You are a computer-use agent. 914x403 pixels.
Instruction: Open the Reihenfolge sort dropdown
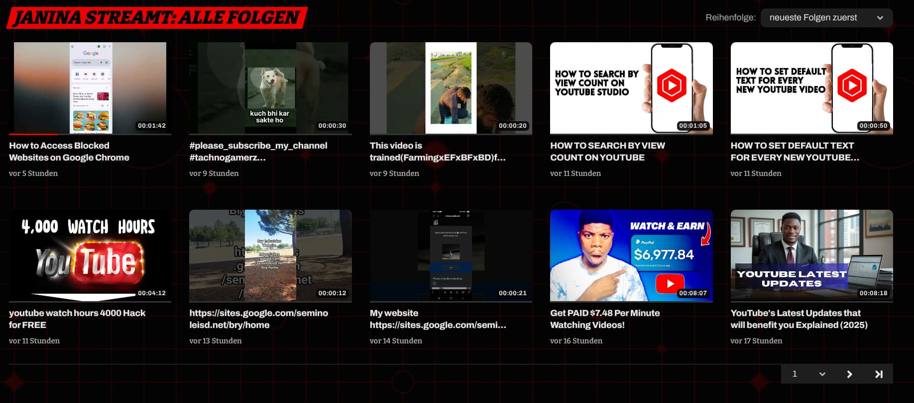click(x=826, y=18)
